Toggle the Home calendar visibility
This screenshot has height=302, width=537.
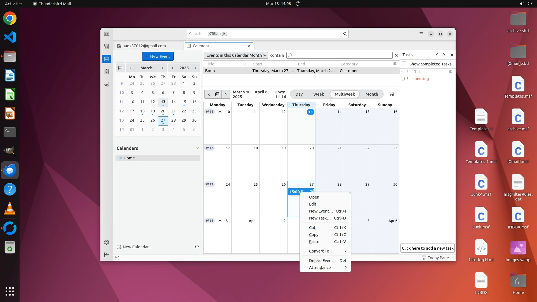[121, 158]
